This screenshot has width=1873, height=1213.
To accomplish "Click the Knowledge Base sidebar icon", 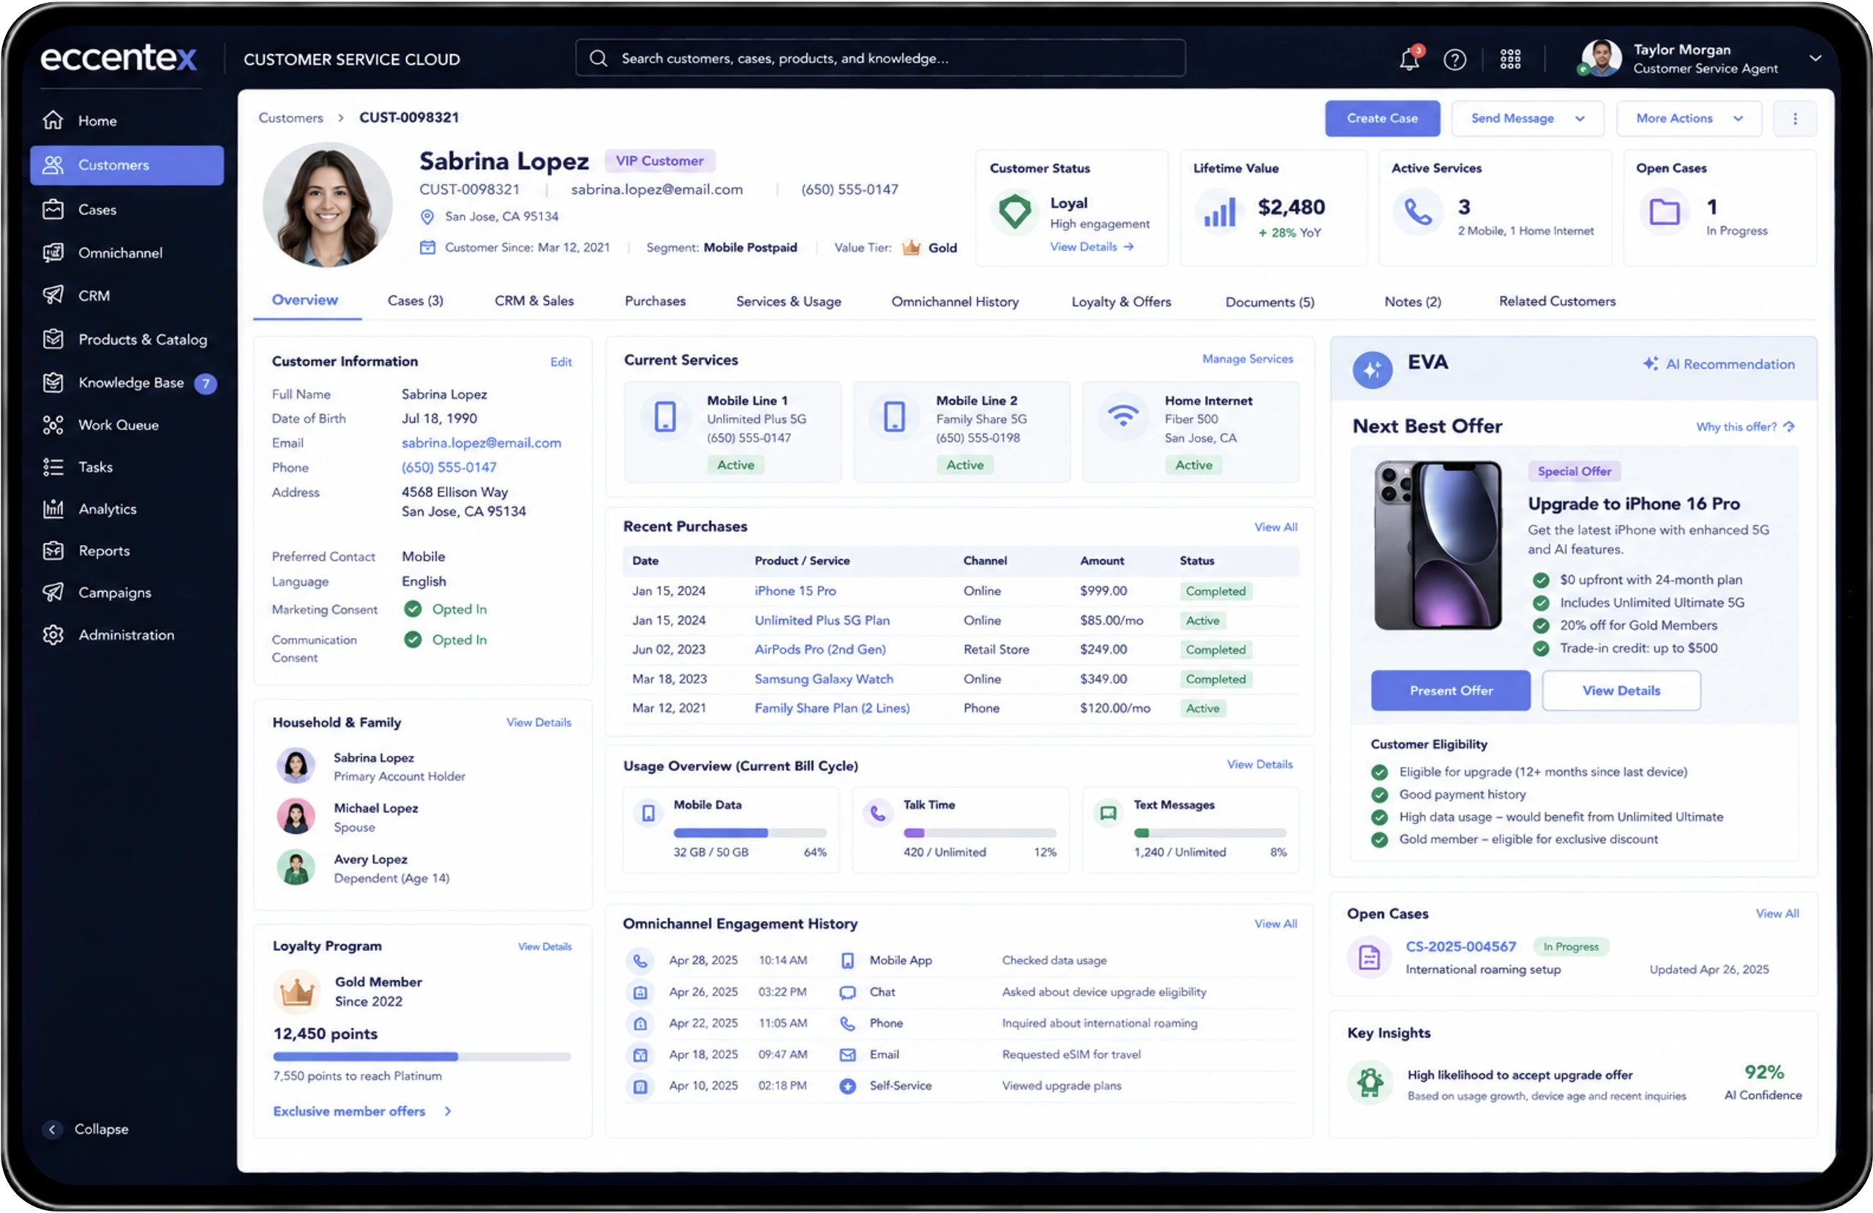I will 53,383.
